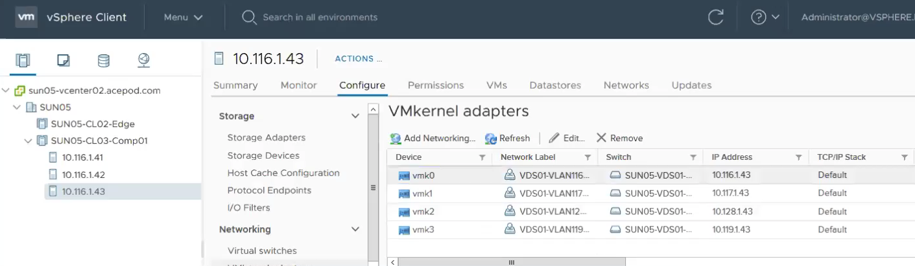Open Storage Devices settings

(263, 156)
